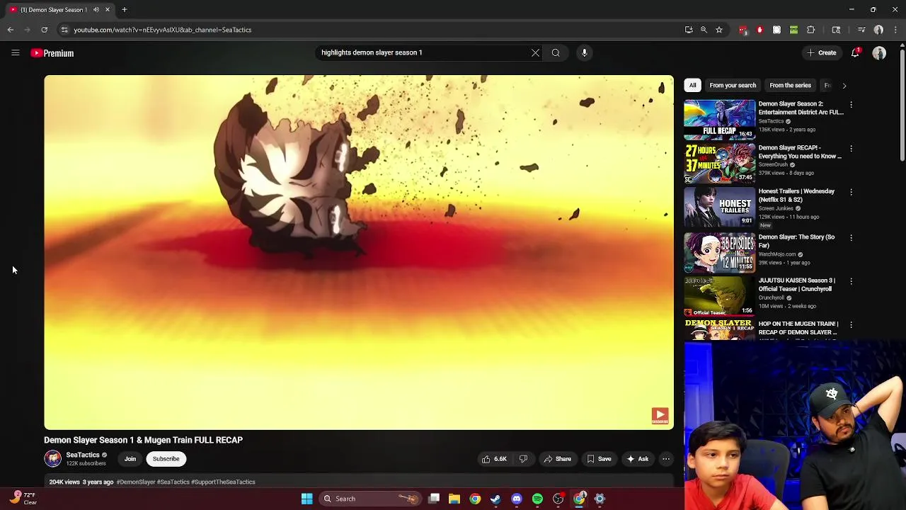Reload the page
The height and width of the screenshot is (510, 906).
coord(44,30)
